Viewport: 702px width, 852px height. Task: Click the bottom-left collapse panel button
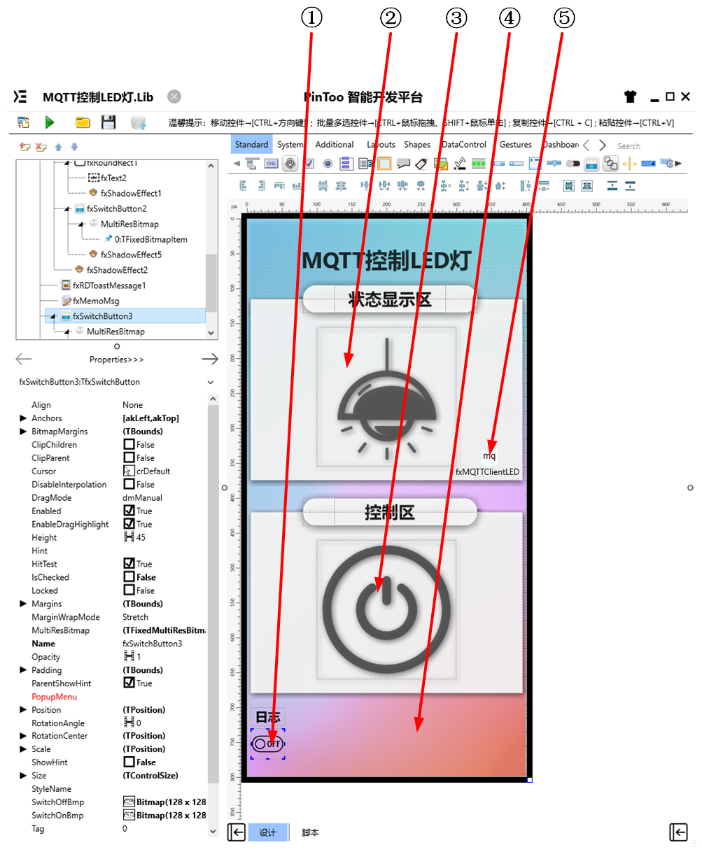[x=237, y=832]
